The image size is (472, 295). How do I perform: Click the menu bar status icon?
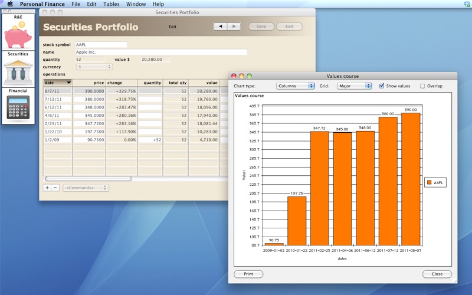[x=467, y=4]
